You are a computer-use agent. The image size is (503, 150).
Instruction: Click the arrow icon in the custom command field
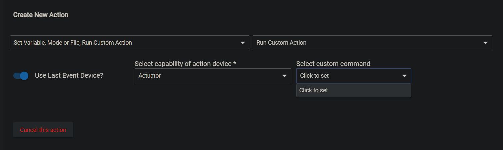(x=404, y=76)
